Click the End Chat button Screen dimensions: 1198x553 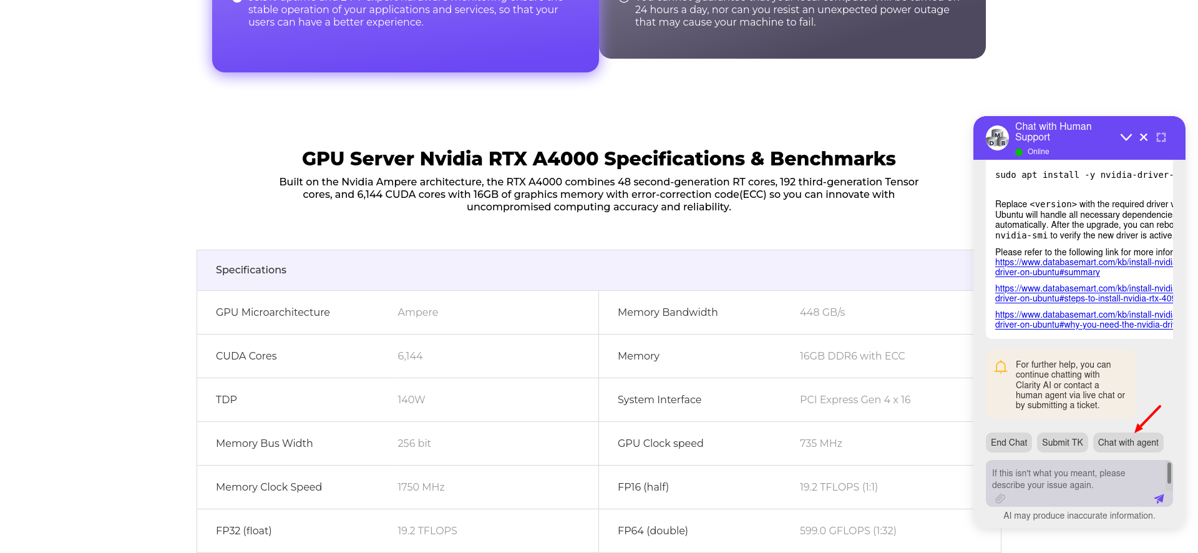(1009, 443)
